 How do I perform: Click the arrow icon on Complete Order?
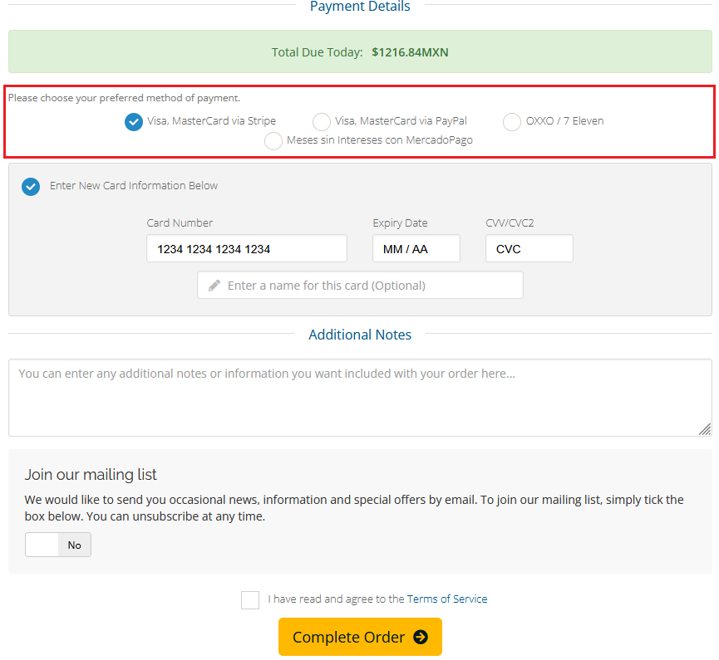[421, 637]
